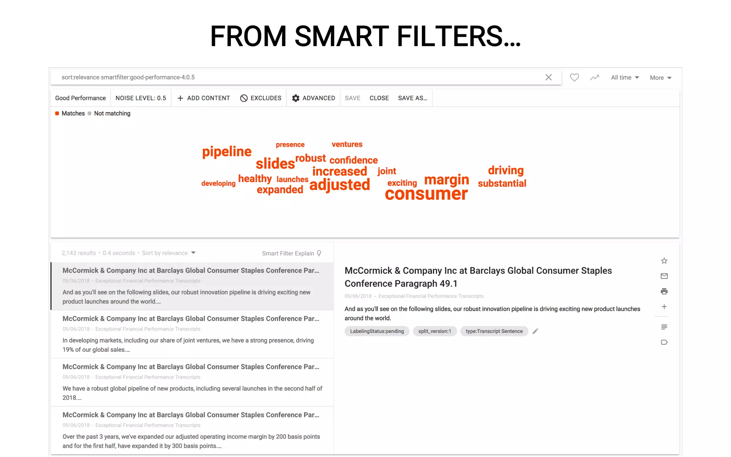Image resolution: width=731 pixels, height=457 pixels.
Task: Click the word 'confidence' in the cloud
Action: pos(353,160)
